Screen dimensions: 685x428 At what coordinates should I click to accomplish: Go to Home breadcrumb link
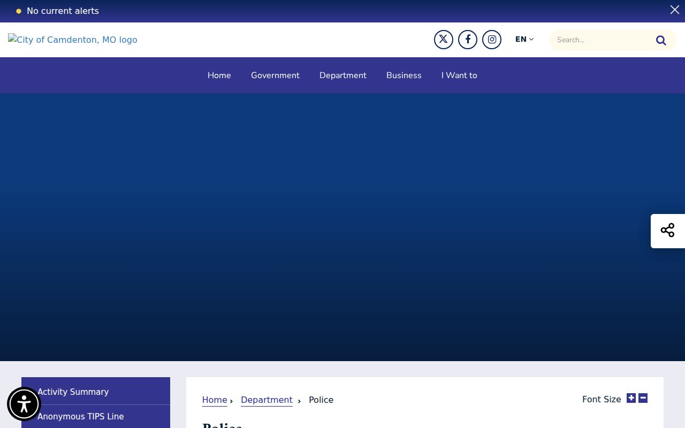coord(215,400)
